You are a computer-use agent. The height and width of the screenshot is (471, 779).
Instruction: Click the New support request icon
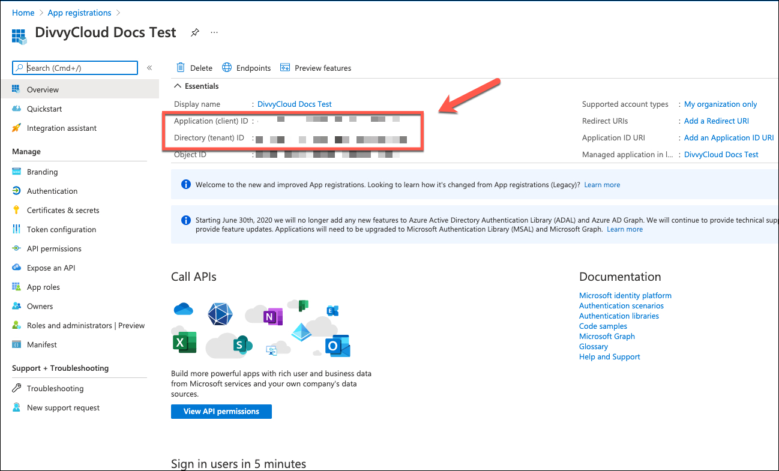pyautogui.click(x=16, y=407)
